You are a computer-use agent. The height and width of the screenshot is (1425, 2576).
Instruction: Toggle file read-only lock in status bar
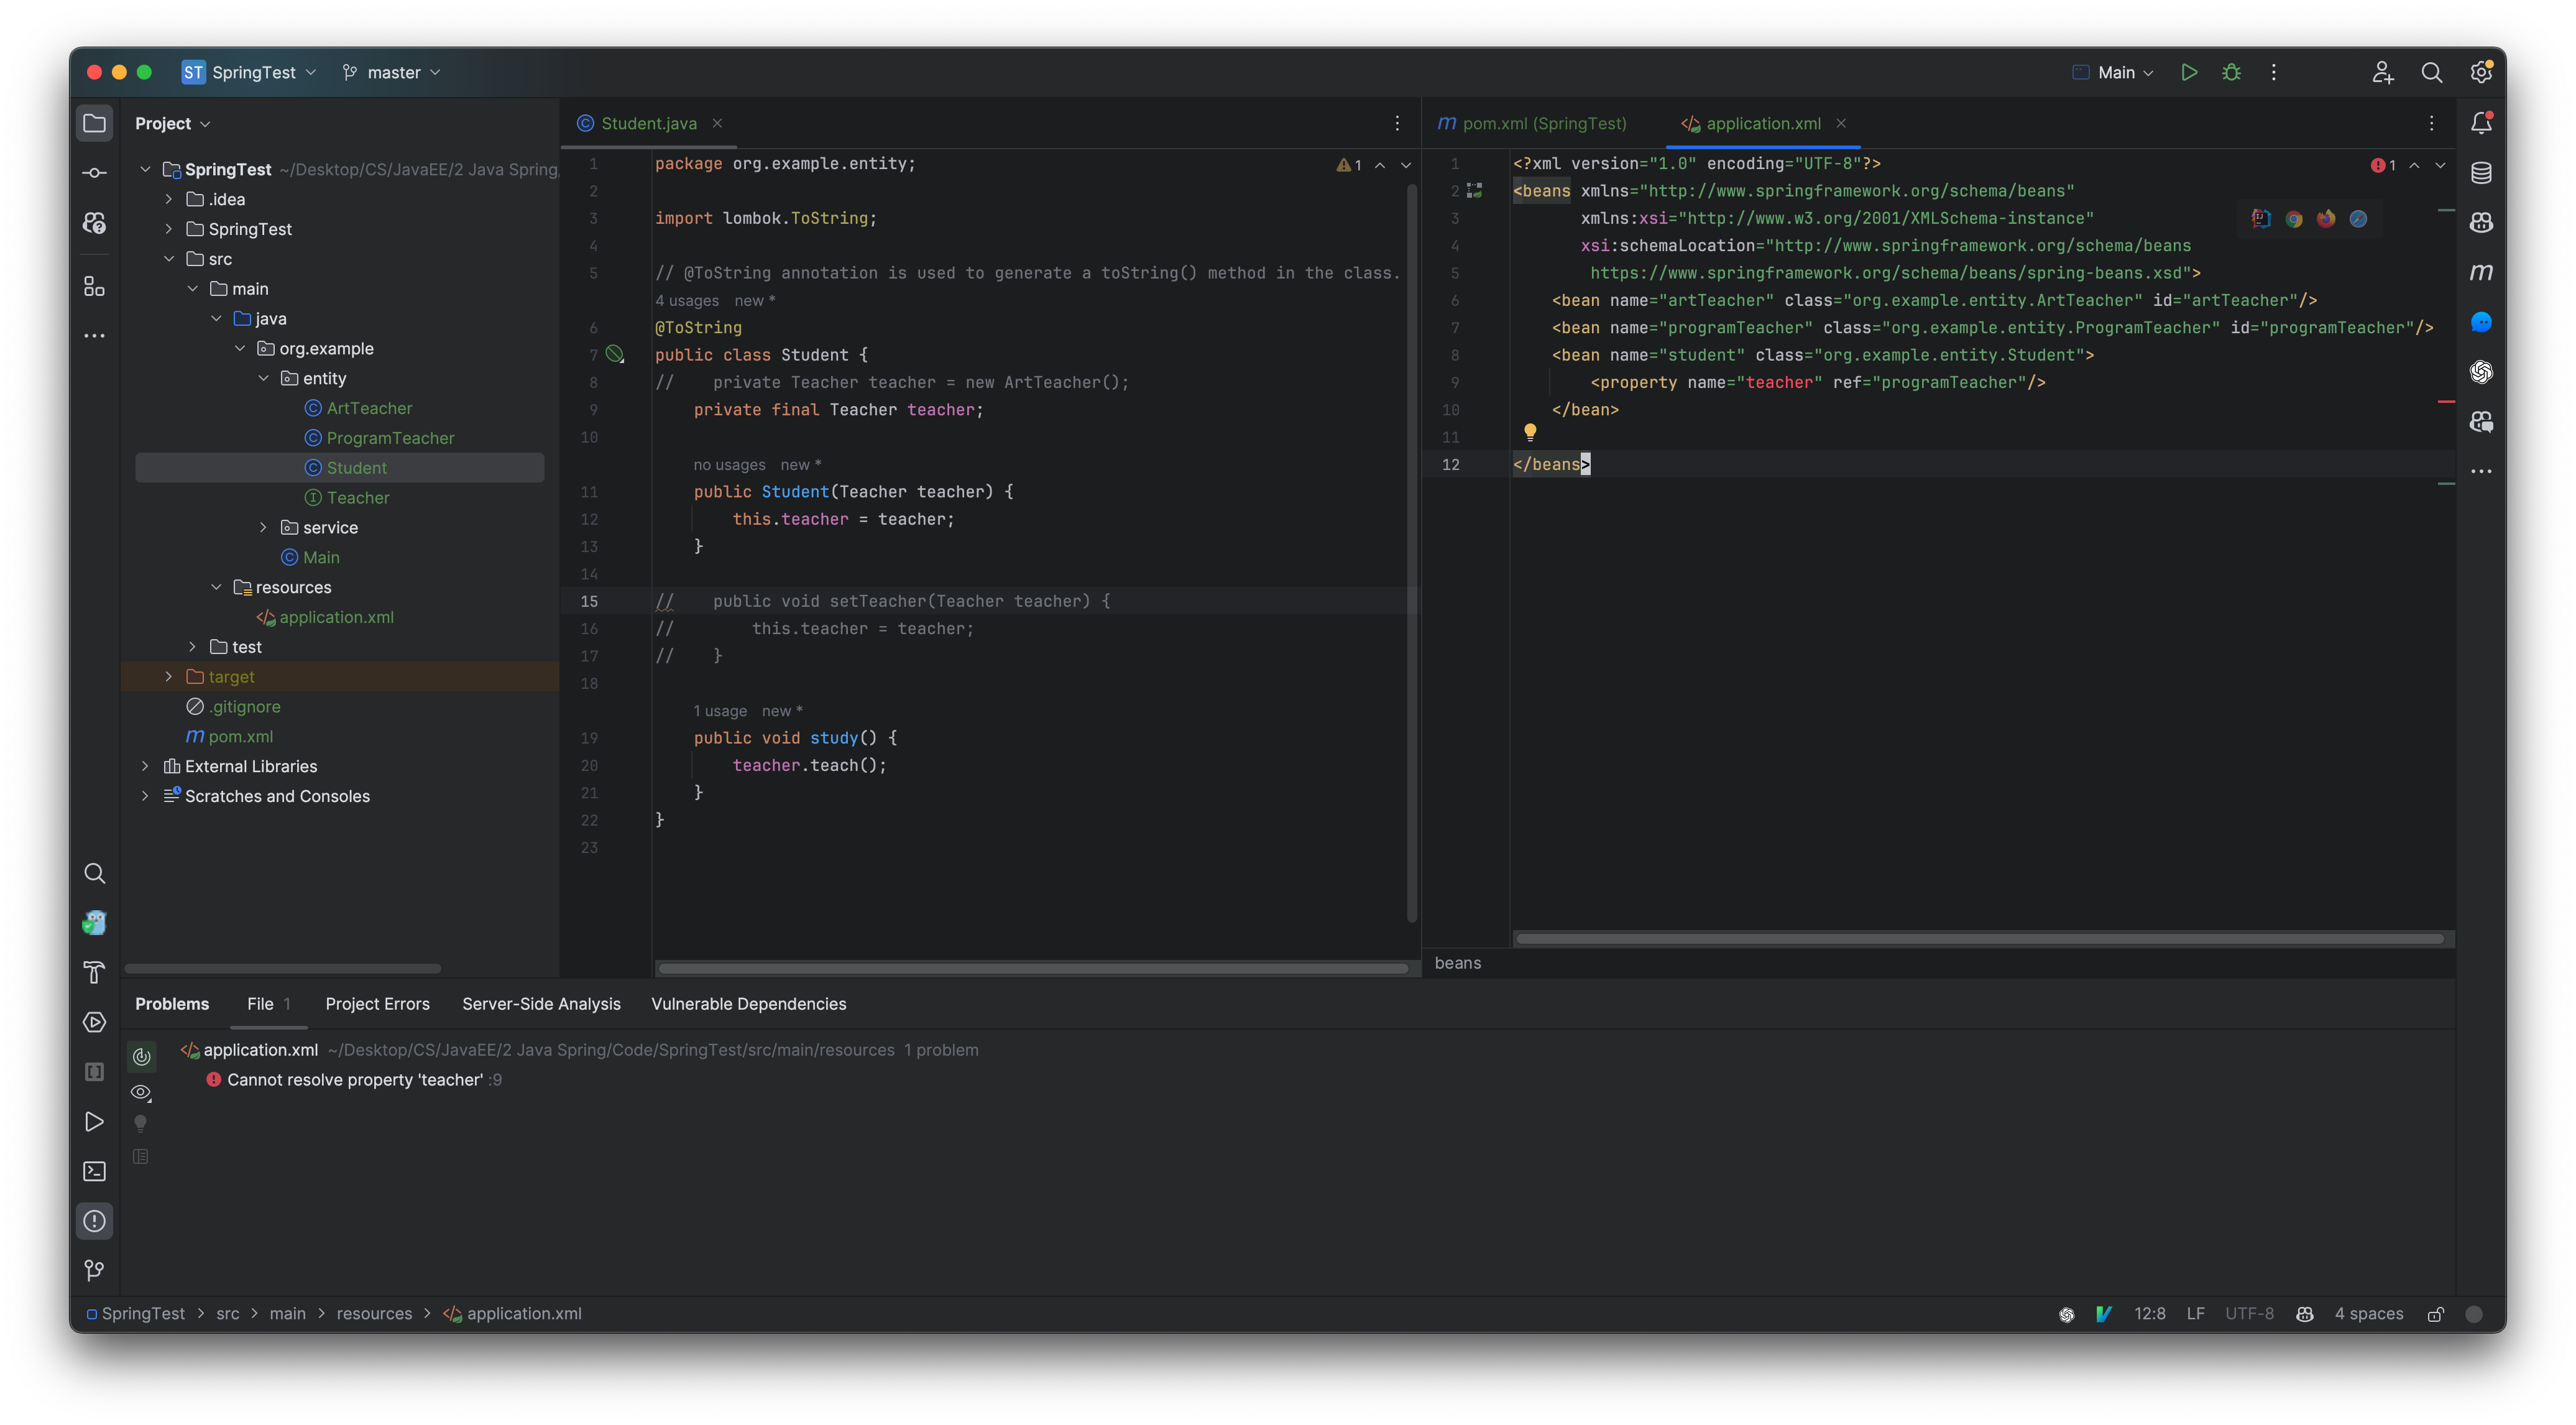tap(2435, 1313)
